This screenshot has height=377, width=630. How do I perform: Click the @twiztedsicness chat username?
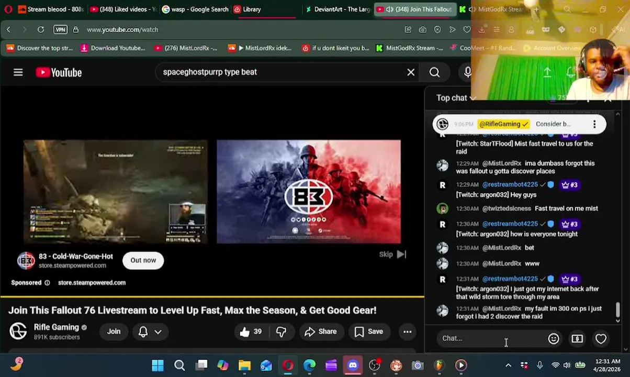[x=507, y=208]
